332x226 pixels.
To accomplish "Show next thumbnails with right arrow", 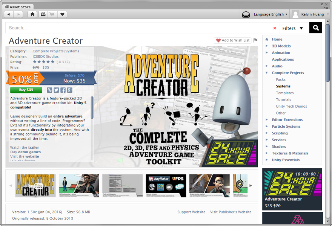I will point(251,186).
